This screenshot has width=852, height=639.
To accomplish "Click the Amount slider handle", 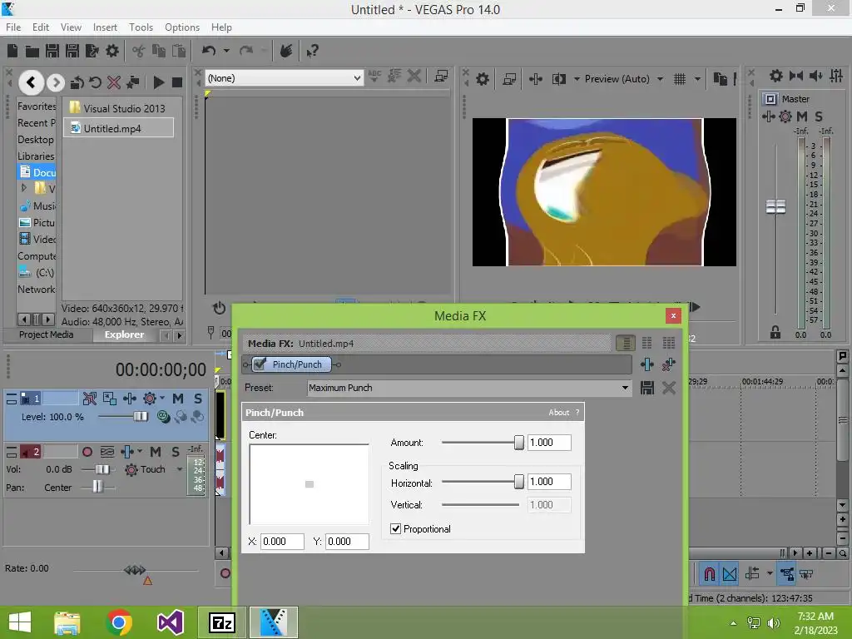I will (x=519, y=443).
